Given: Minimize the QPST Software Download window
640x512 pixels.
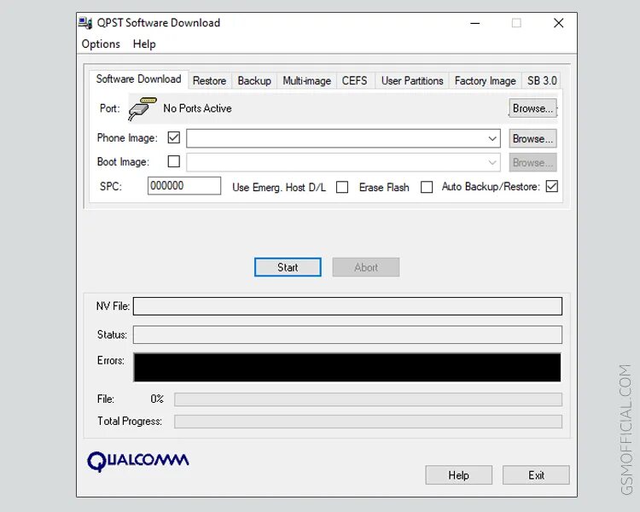Looking at the screenshot, I should click(x=474, y=23).
